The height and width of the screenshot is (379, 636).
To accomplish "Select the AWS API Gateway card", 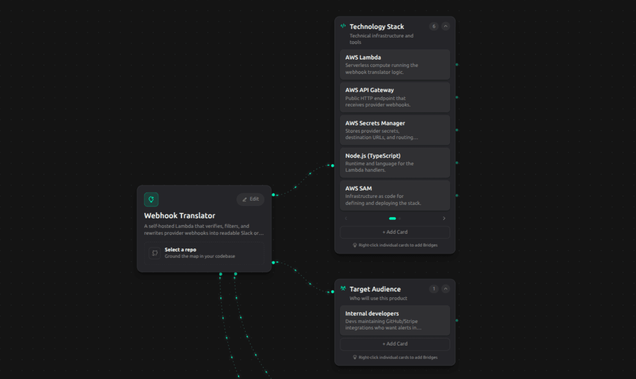I will (x=395, y=97).
